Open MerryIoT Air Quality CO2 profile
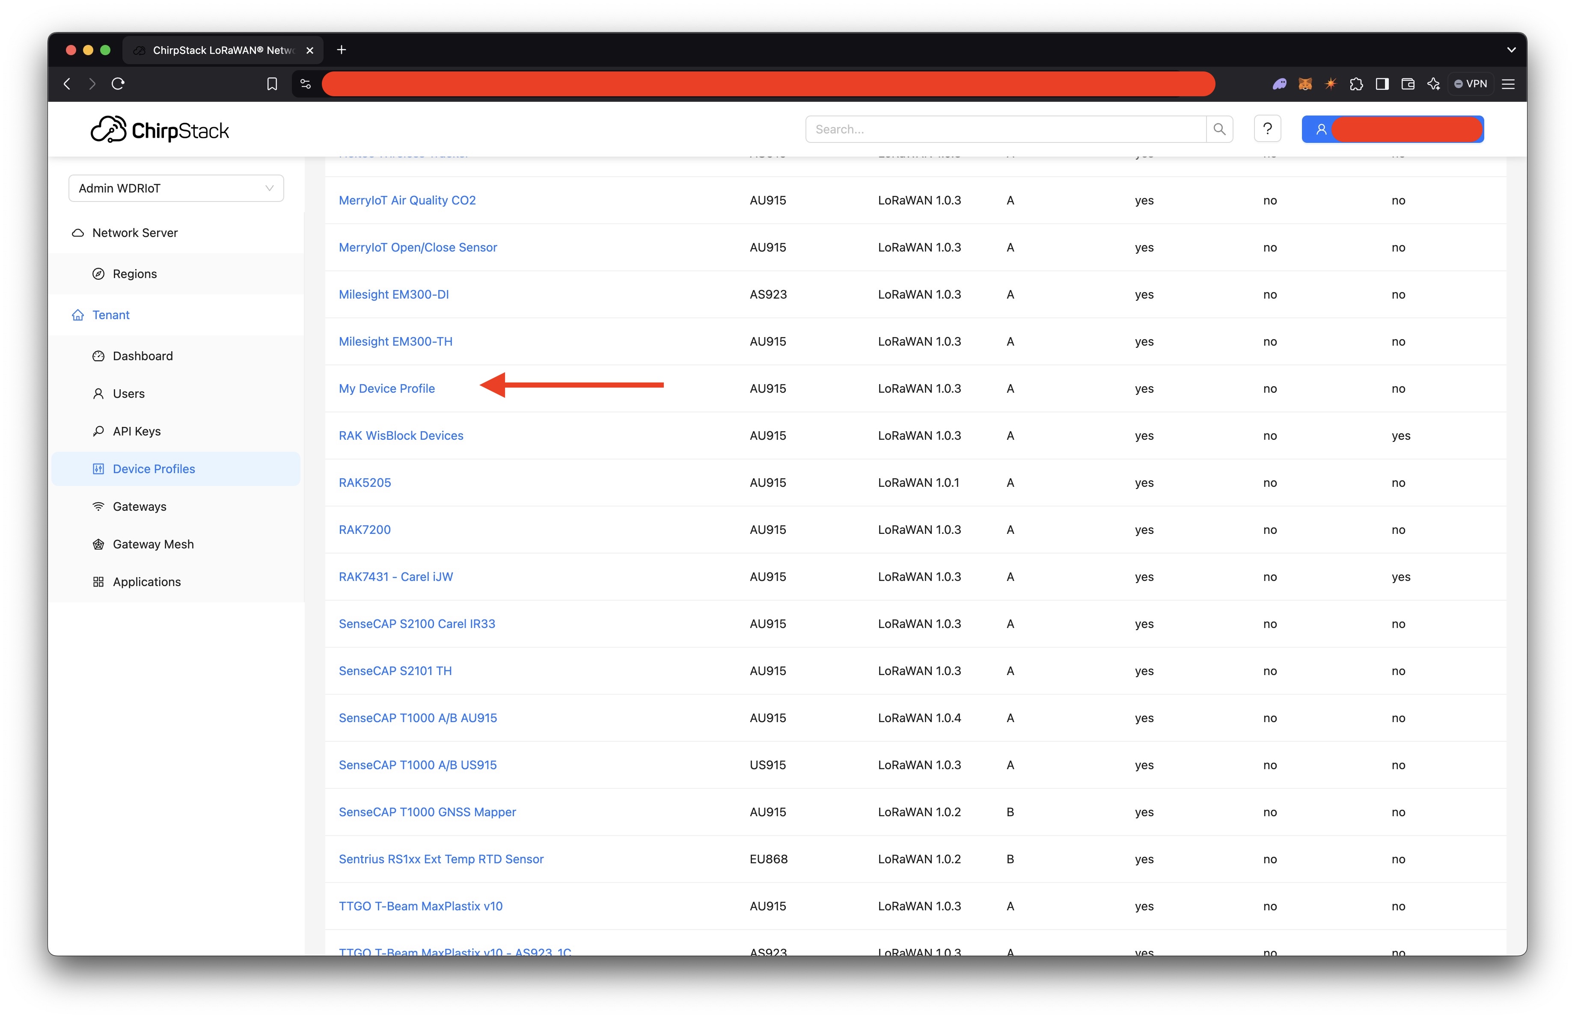The width and height of the screenshot is (1575, 1019). [407, 200]
